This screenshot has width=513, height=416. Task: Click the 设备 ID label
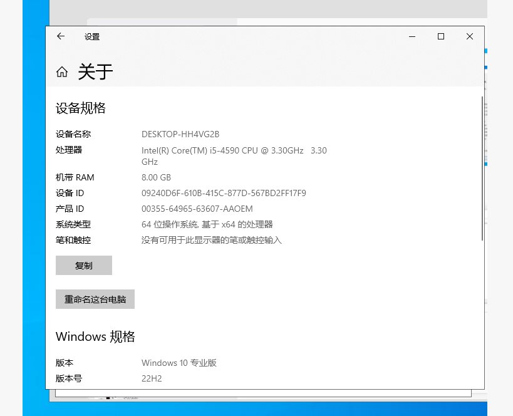click(70, 193)
